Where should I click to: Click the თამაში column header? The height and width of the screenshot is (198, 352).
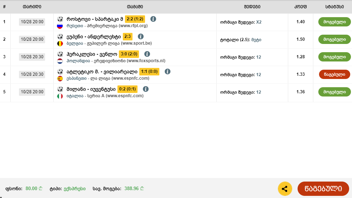(135, 7)
